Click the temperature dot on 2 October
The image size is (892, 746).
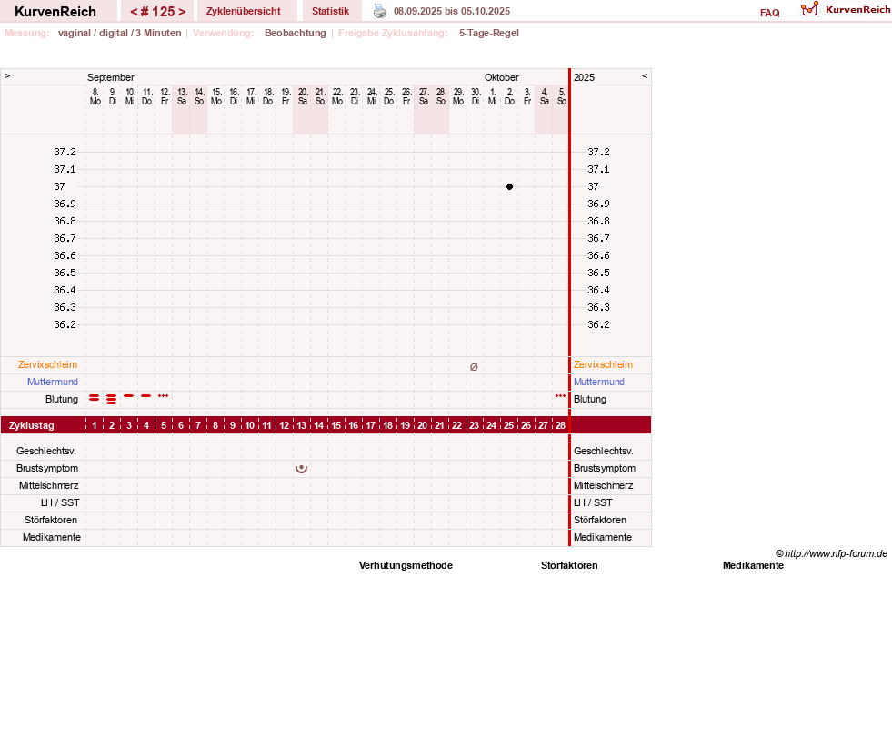[x=510, y=186]
